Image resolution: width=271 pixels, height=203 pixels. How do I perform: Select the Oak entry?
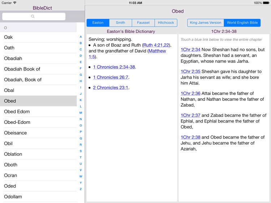pyautogui.click(x=38, y=37)
